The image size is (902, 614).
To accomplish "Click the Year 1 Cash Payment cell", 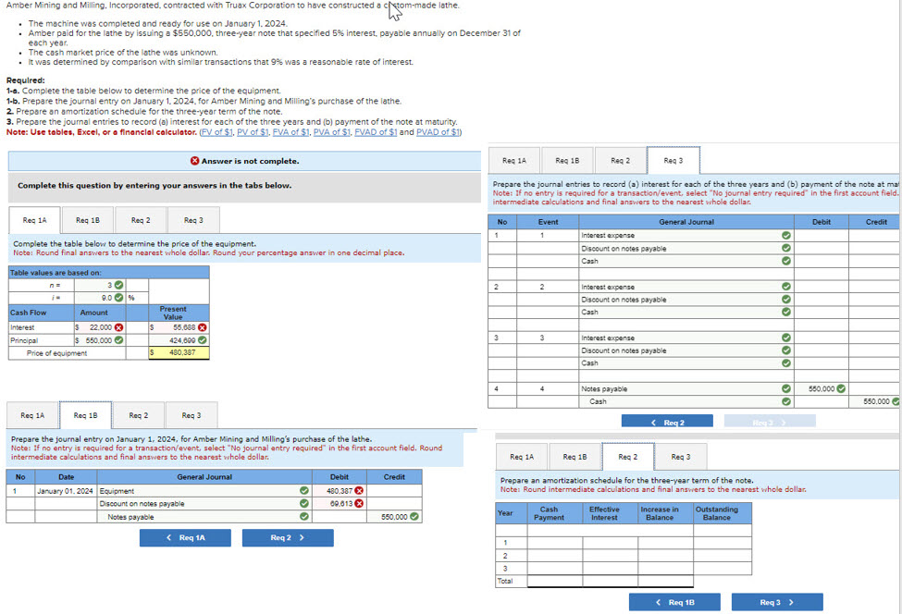I will click(555, 543).
